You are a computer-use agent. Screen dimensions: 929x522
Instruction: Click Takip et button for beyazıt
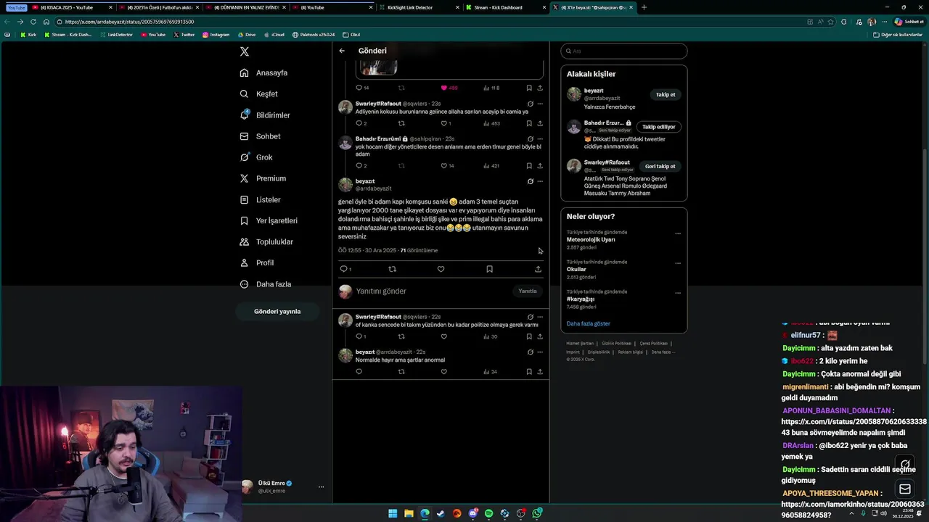(666, 94)
